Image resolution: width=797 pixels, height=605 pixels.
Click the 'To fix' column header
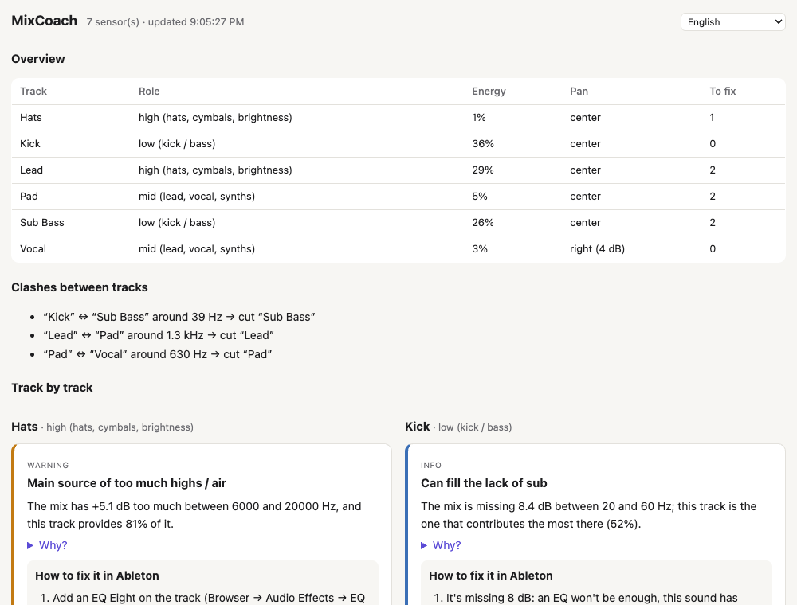(722, 92)
